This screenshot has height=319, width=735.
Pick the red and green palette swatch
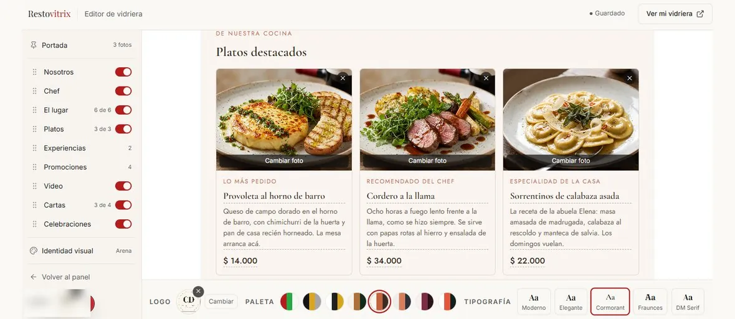pos(289,301)
